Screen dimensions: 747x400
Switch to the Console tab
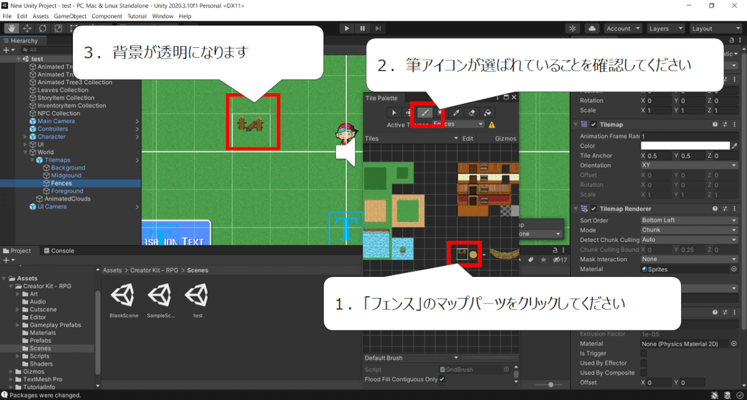(x=58, y=251)
